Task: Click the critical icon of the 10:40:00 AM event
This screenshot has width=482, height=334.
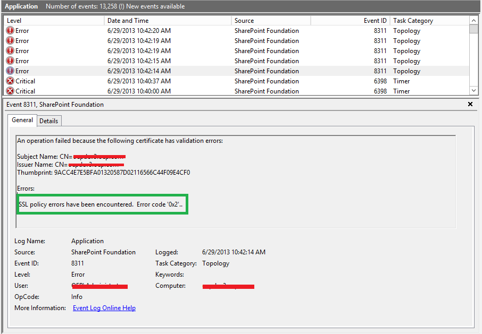Action: tap(10, 91)
